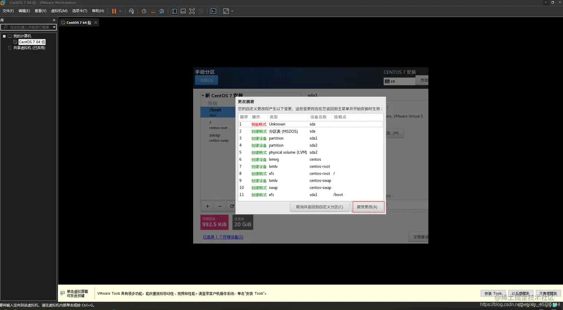Toggle the library sidebar view icon
Image resolution: width=563 pixels, height=310 pixels.
(x=174, y=11)
